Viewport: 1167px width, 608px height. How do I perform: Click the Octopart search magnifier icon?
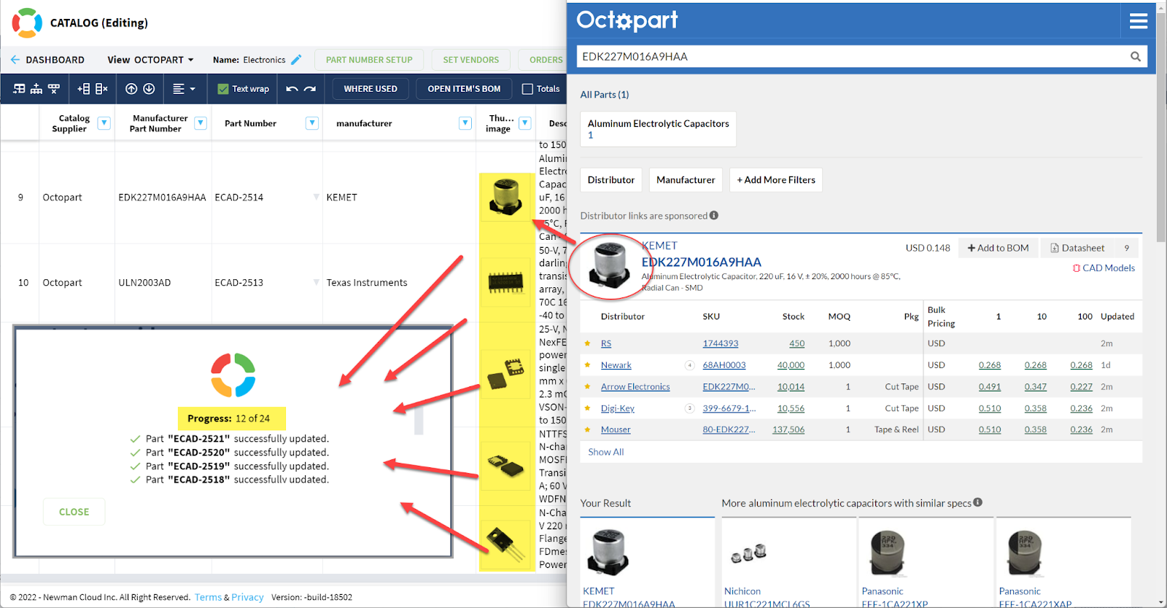pos(1136,56)
